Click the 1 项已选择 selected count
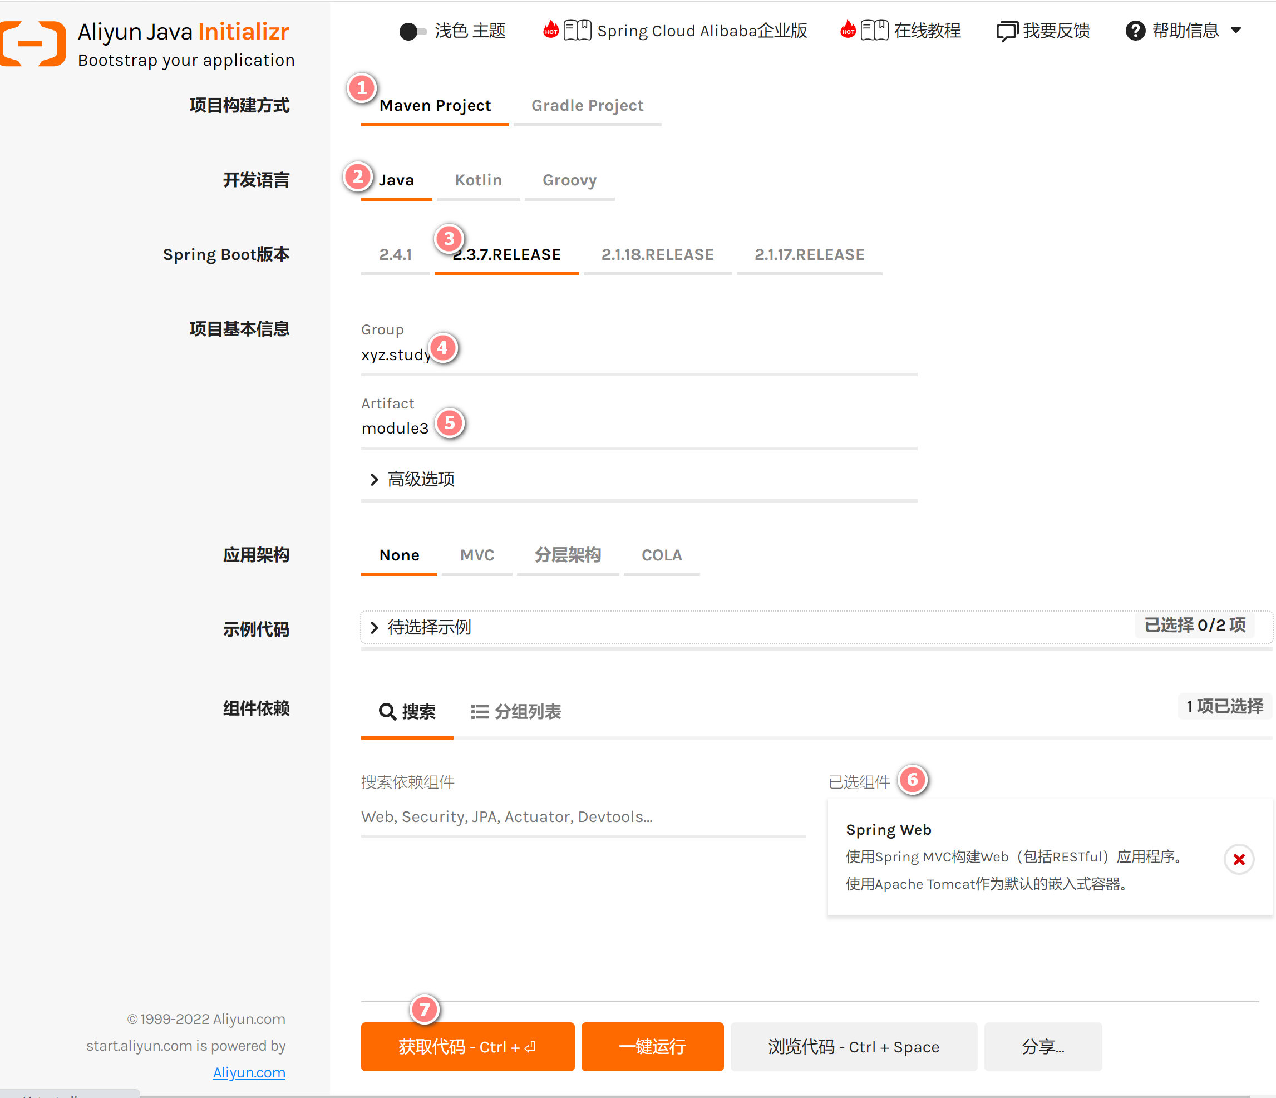This screenshot has height=1098, width=1276. (1225, 706)
